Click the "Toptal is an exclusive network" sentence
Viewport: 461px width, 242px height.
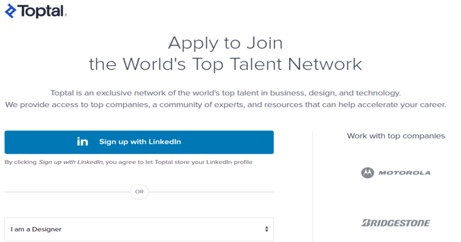click(226, 93)
